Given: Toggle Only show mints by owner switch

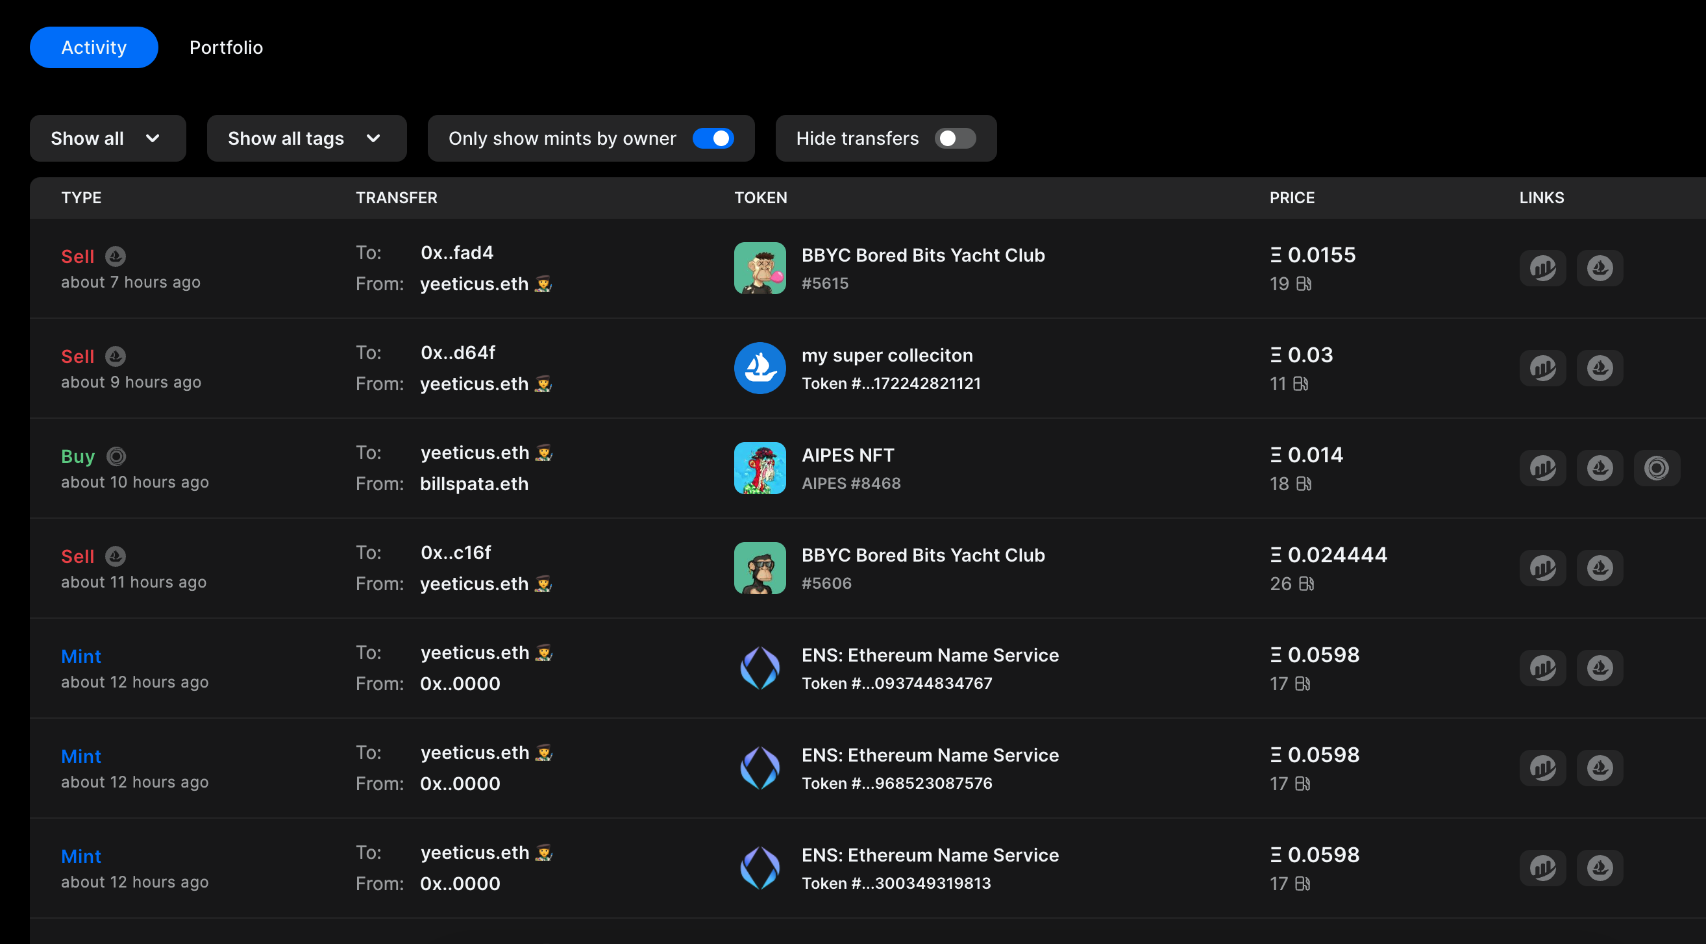Looking at the screenshot, I should [x=713, y=138].
